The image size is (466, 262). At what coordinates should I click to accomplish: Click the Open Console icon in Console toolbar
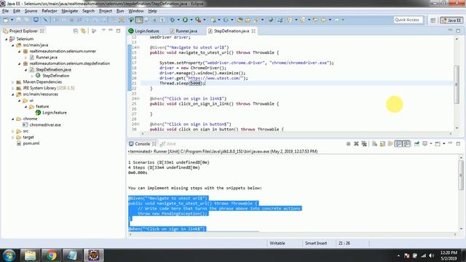(438, 144)
